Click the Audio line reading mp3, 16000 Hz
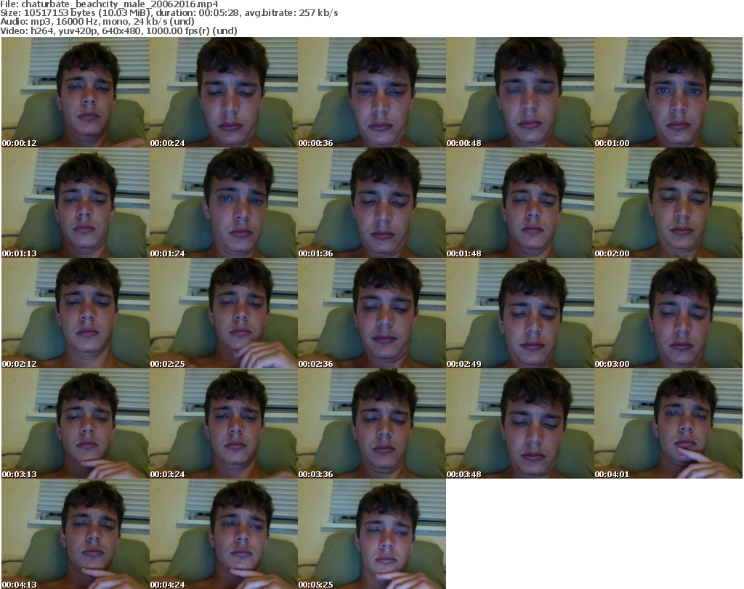744x589 pixels. pyautogui.click(x=97, y=22)
